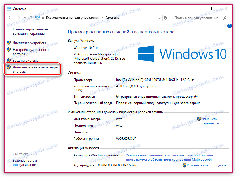Select 'Перо и сенсорный ввод недоступны' value
The width and height of the screenshot is (237, 177).
(x=158, y=103)
